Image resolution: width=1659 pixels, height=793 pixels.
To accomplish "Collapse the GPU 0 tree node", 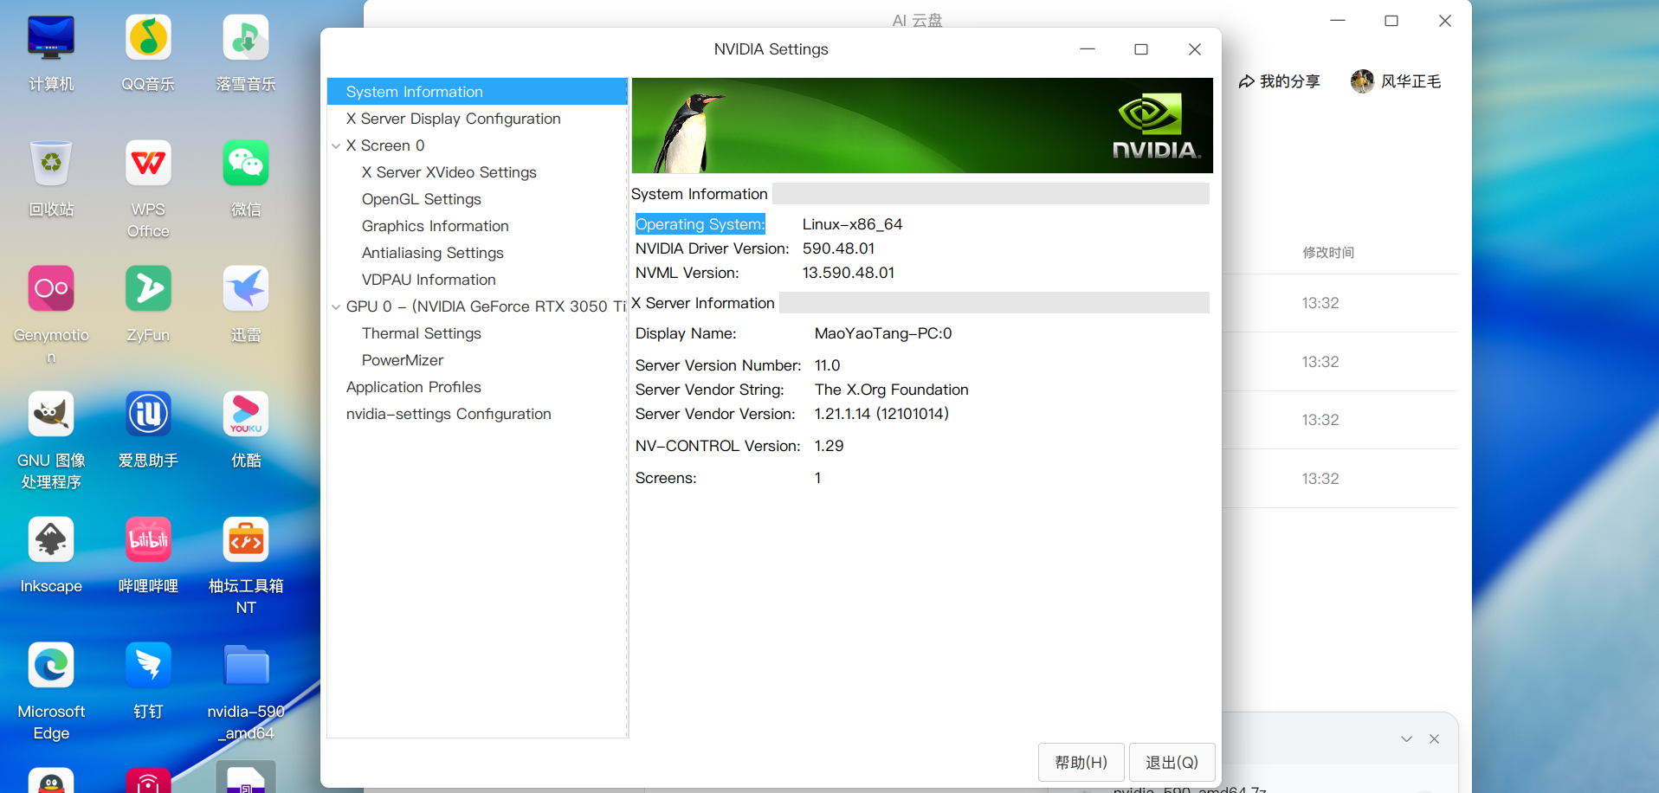I will click(x=336, y=307).
